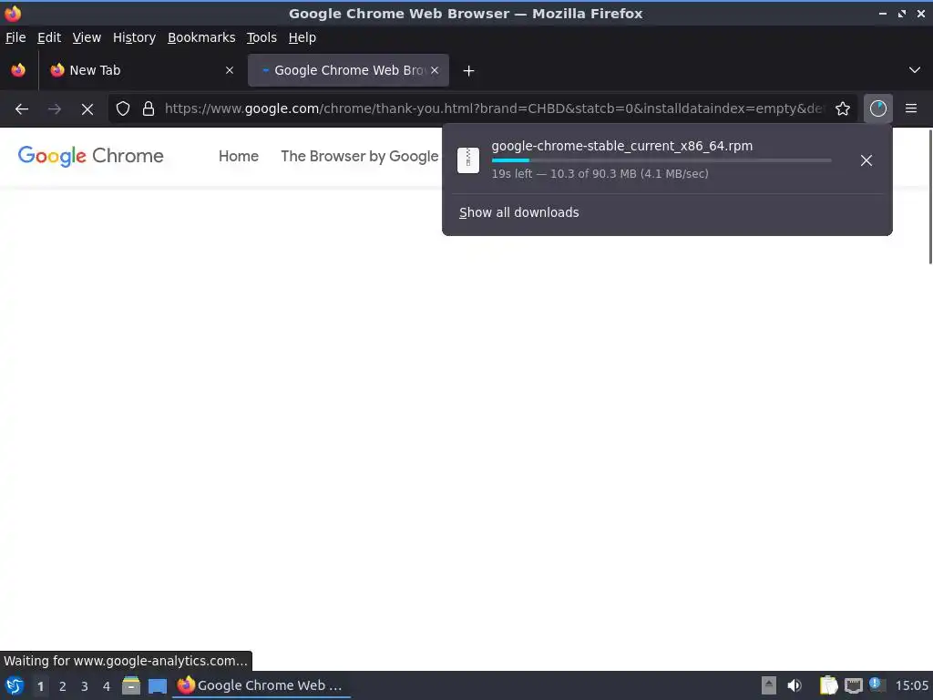933x700 pixels.
Task: Click the forward navigation arrow
Action: click(x=55, y=109)
